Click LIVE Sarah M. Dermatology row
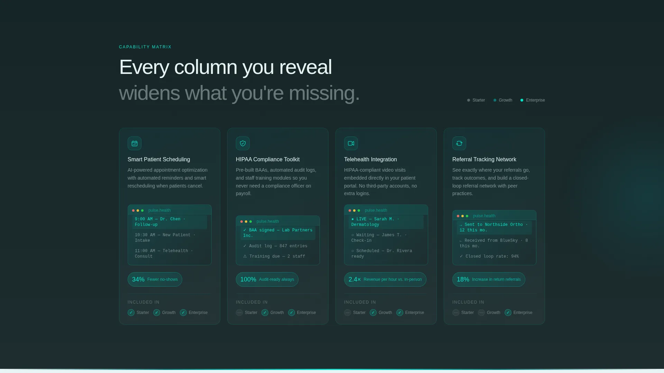 pos(386,222)
